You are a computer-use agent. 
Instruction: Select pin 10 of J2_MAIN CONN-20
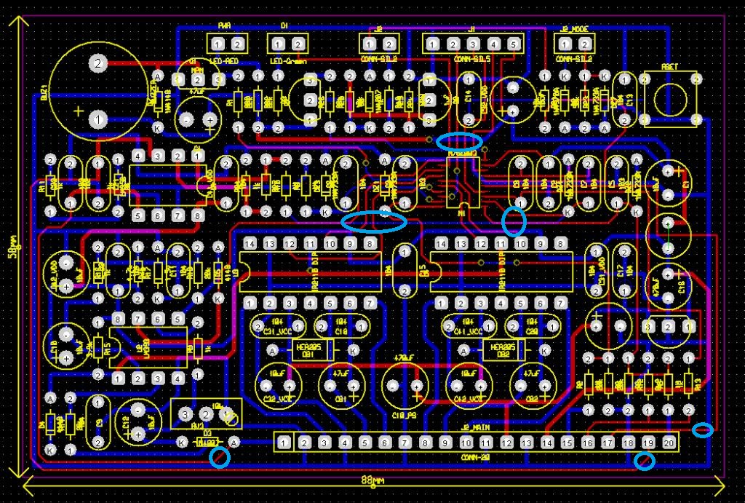click(x=466, y=443)
